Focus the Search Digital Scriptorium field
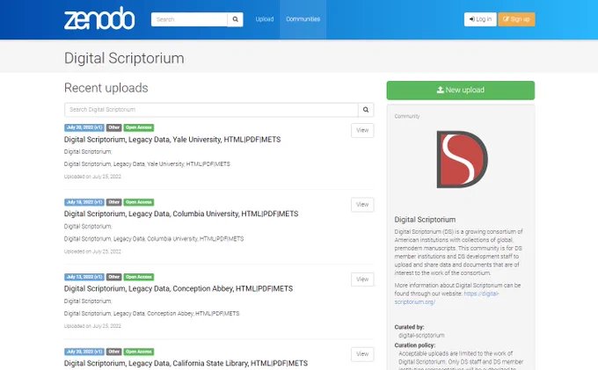The height and width of the screenshot is (370, 598). (x=211, y=110)
